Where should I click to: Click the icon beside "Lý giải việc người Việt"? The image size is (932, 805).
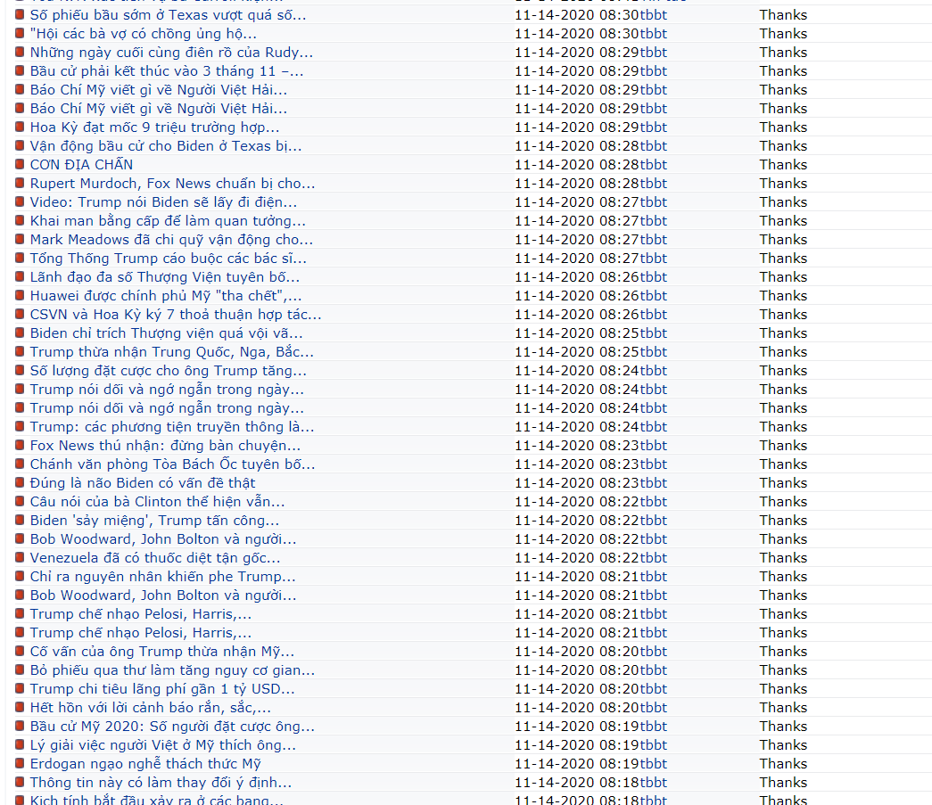click(21, 745)
